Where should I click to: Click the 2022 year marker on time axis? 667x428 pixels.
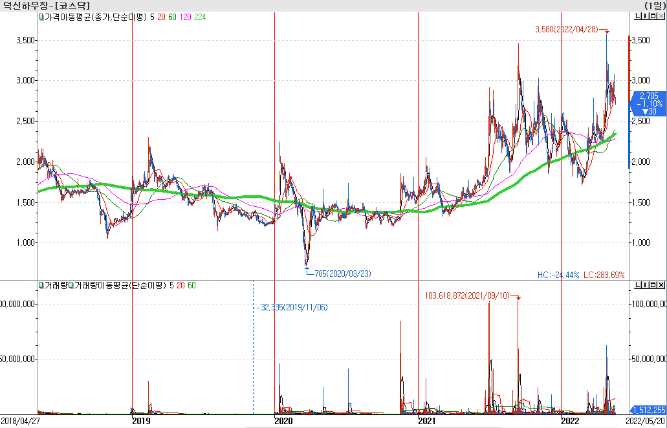coord(570,421)
